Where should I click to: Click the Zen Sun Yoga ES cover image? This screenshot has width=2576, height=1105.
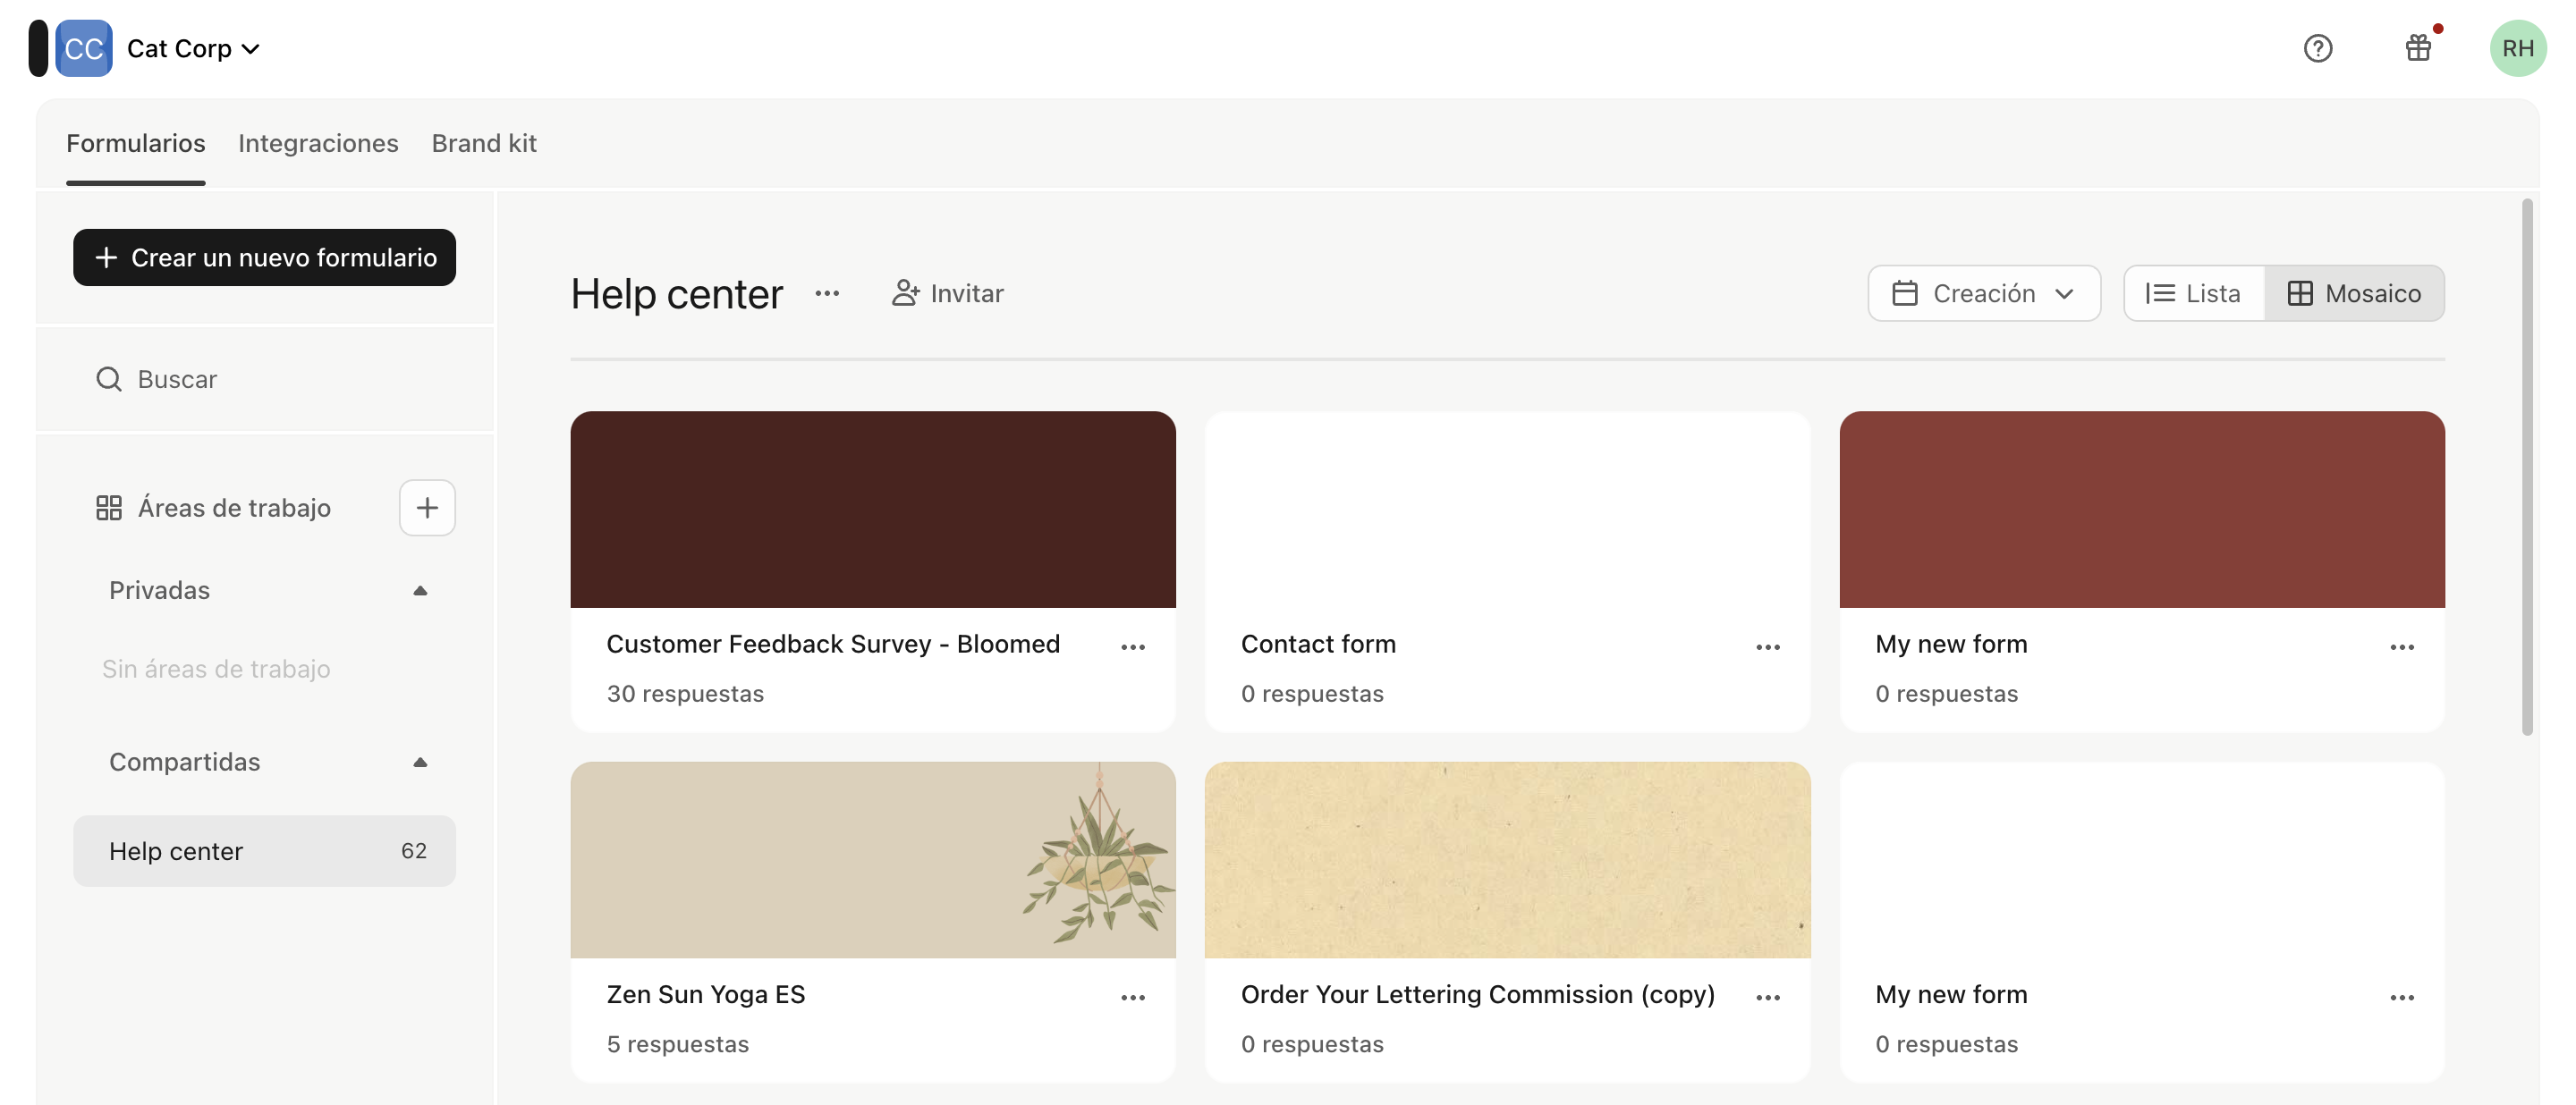[x=872, y=859]
